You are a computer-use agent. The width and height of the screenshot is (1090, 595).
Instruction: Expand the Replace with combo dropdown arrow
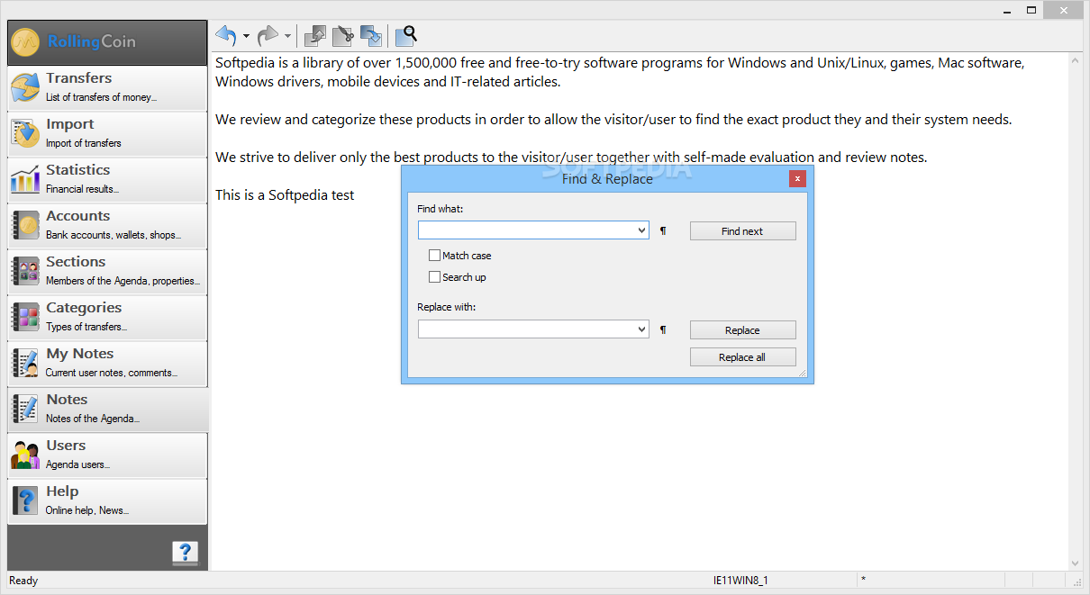pos(641,329)
